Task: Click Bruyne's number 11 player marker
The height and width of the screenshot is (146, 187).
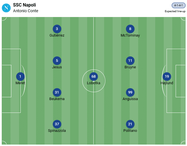Action: [x=130, y=61]
